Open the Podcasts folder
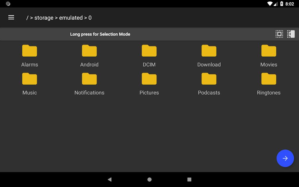Screen dimensions: 299x187 click(x=209, y=84)
